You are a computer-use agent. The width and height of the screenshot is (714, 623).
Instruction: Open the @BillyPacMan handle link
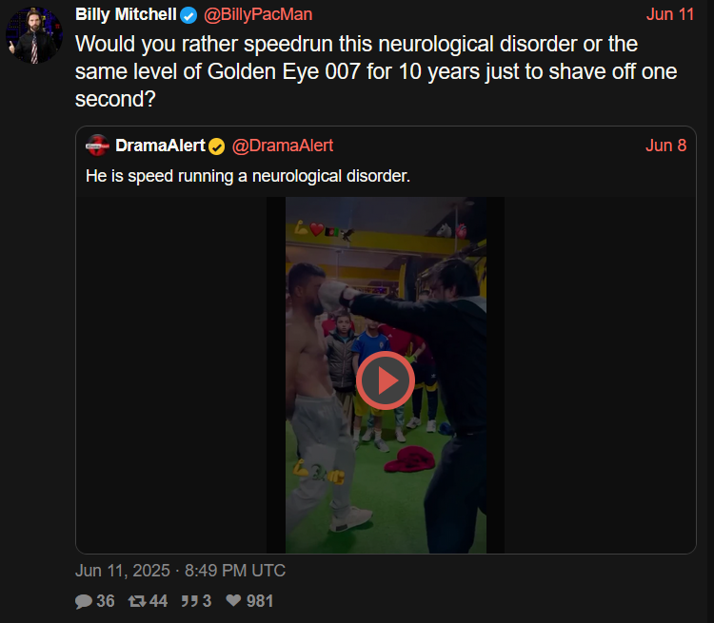click(258, 14)
